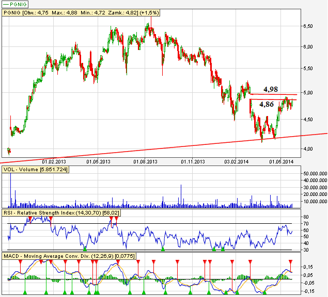328x297 pixels.
Task: Click the 80 level on RSI axis
Action: pyautogui.click(x=306, y=217)
